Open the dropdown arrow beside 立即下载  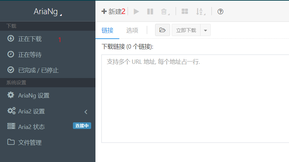click(205, 30)
